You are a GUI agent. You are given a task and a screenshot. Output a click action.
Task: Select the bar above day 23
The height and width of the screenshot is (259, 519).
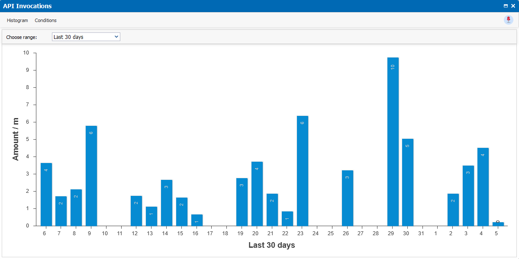point(302,171)
